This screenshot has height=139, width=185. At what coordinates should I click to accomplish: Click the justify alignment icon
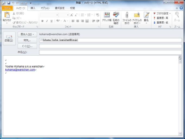click(87, 21)
